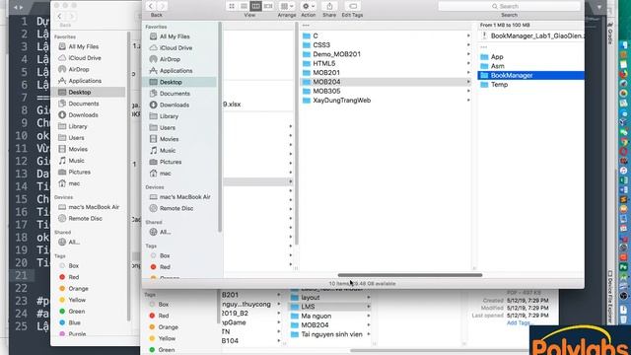631x355 pixels.
Task: Click the Add Tags link
Action: [x=520, y=322]
